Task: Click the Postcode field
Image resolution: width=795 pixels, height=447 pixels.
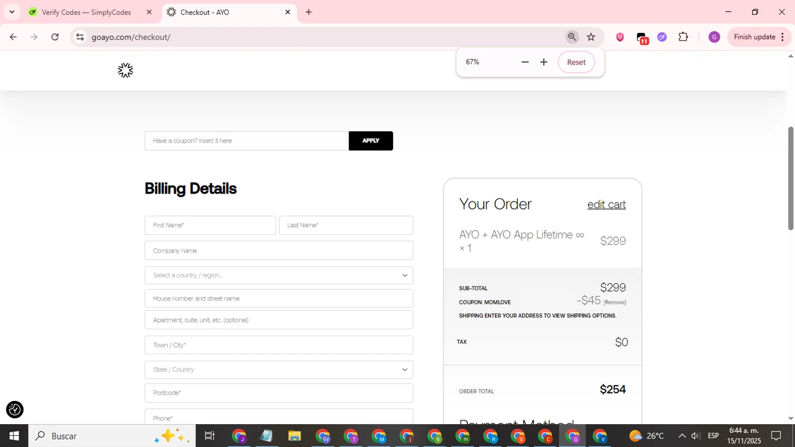Action: [279, 393]
